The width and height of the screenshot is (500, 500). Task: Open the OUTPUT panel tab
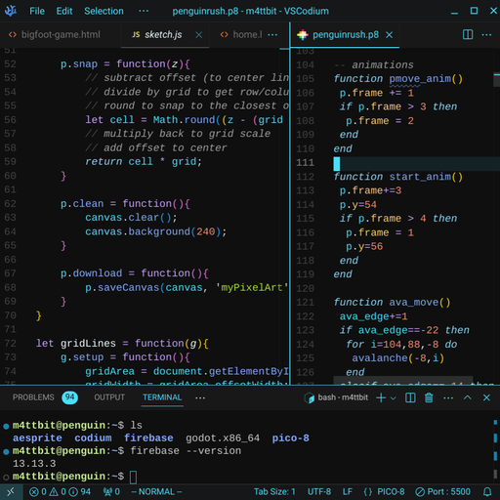click(109, 397)
